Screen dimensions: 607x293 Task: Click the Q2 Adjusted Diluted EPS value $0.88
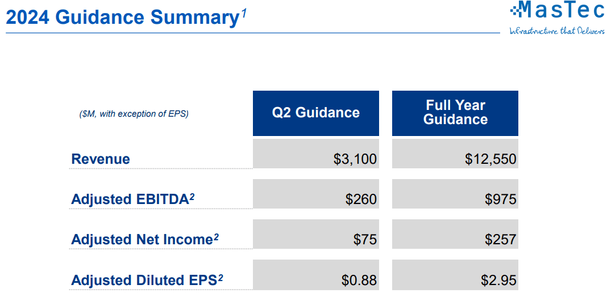pos(359,280)
